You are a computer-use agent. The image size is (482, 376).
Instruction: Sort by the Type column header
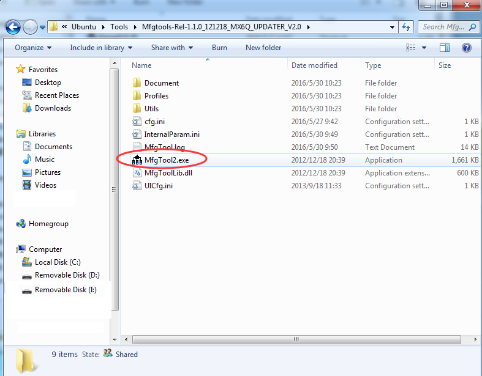click(x=373, y=65)
